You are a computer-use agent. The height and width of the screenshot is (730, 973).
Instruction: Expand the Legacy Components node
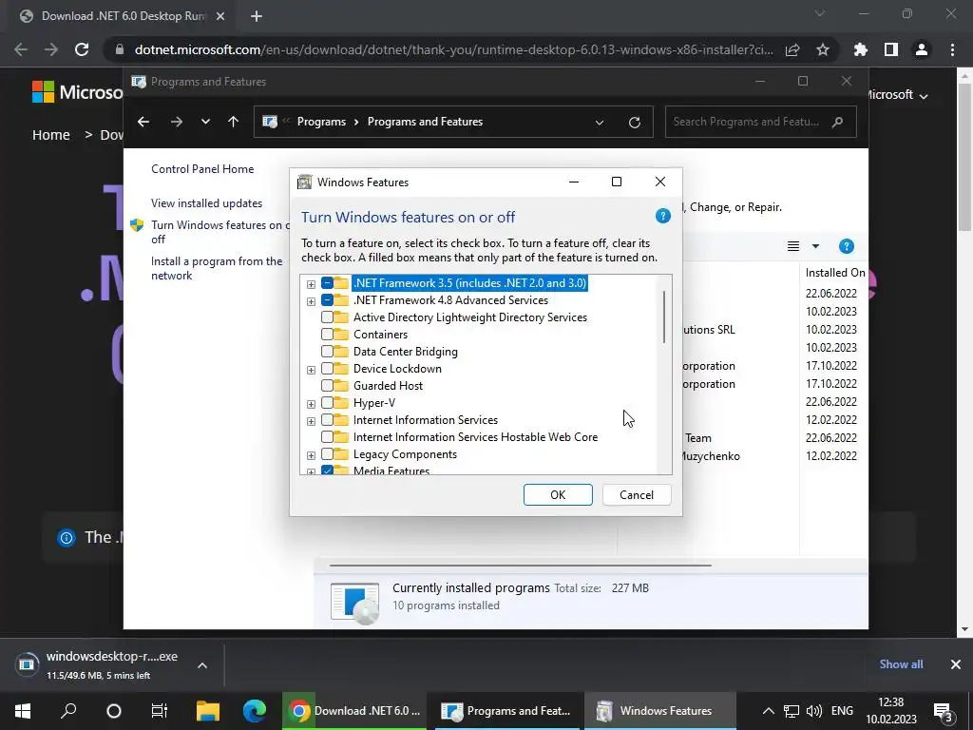pos(311,455)
